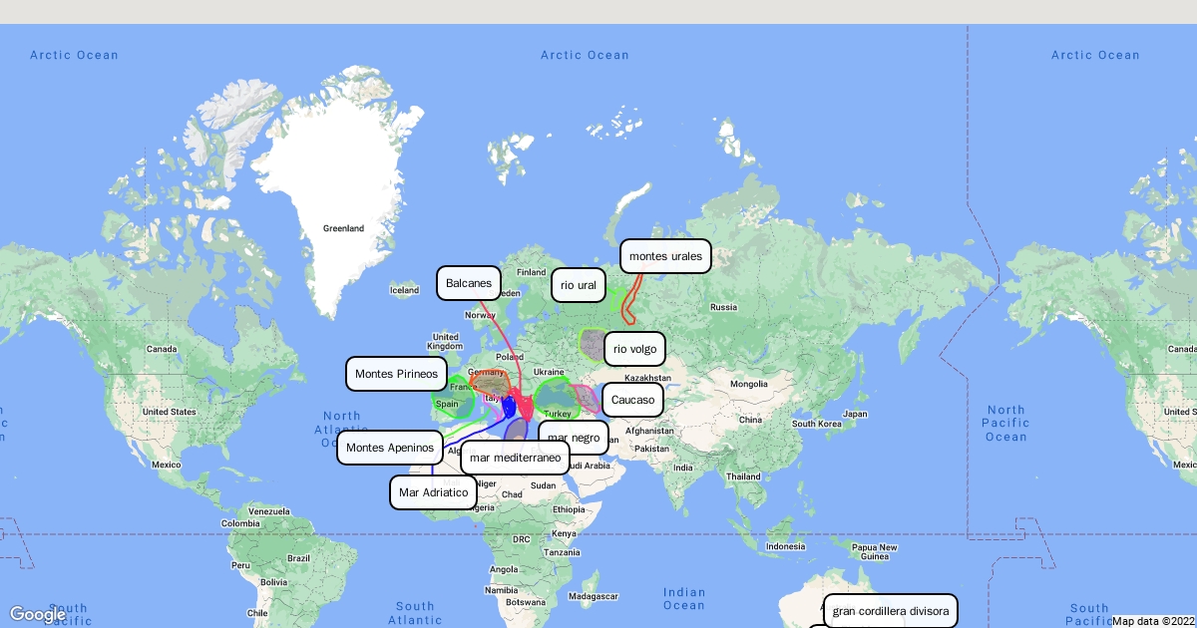1197x628 pixels.
Task: Click the 'mar negro' label
Action: [x=574, y=437]
